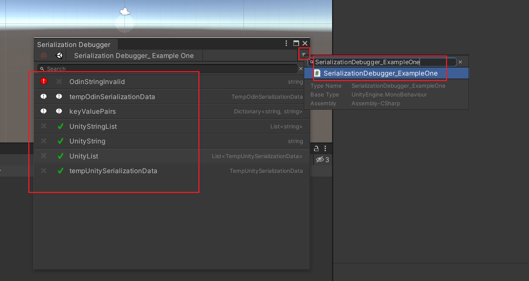529x281 pixels.
Task: Click Unity warning icon on keyValuePairs row
Action: tap(59, 111)
